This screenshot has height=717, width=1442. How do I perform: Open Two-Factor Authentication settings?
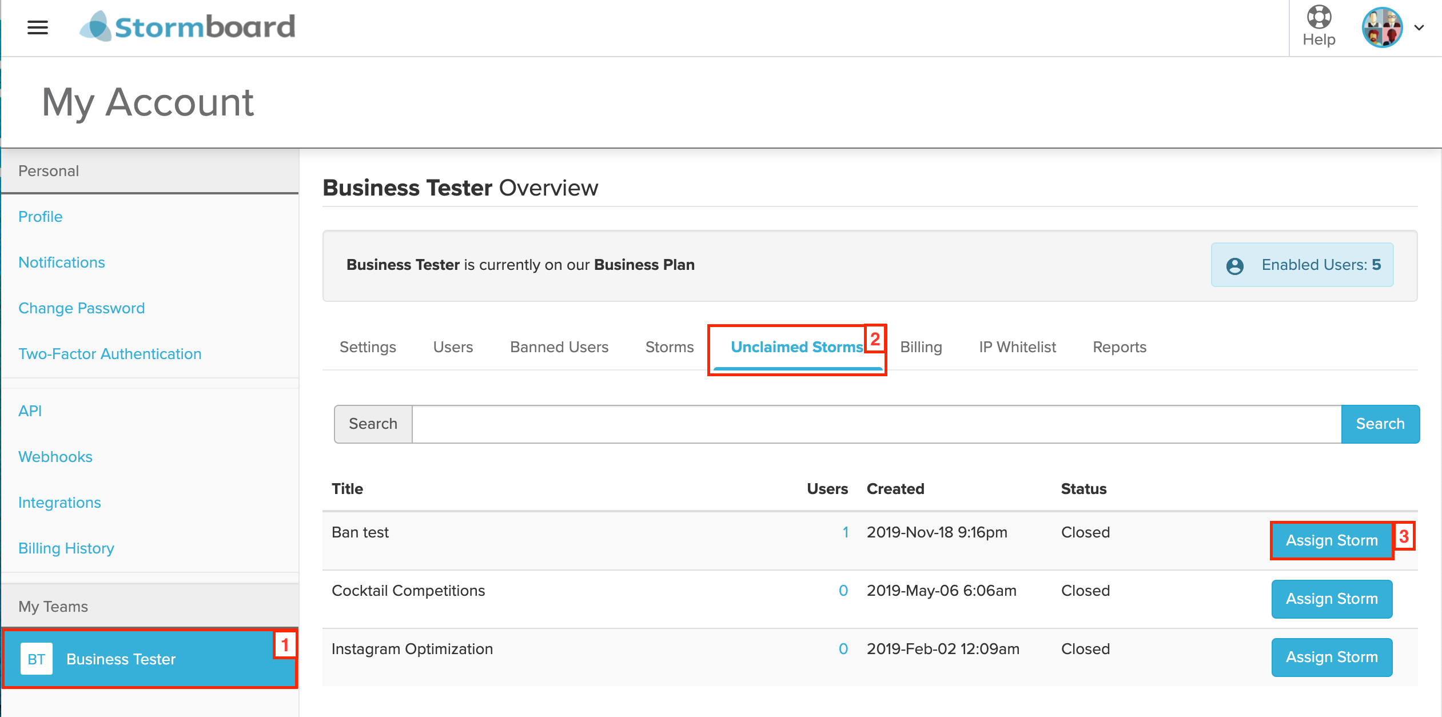pyautogui.click(x=110, y=354)
